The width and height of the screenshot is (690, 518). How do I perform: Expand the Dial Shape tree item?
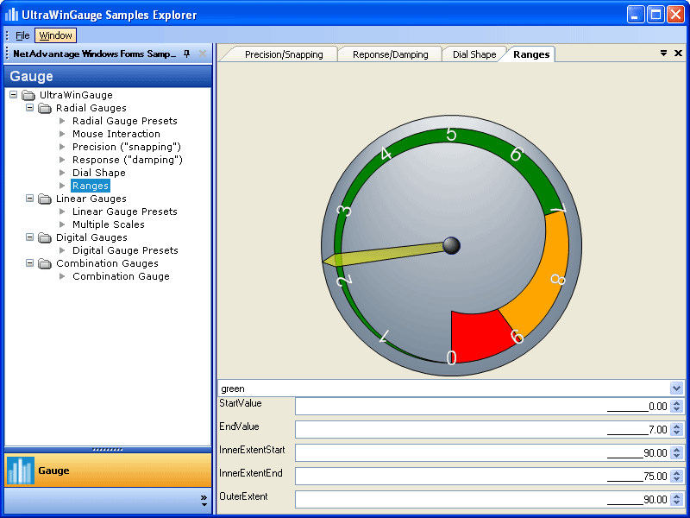[60, 173]
